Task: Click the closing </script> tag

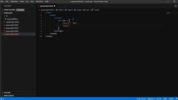Action: tap(59, 31)
